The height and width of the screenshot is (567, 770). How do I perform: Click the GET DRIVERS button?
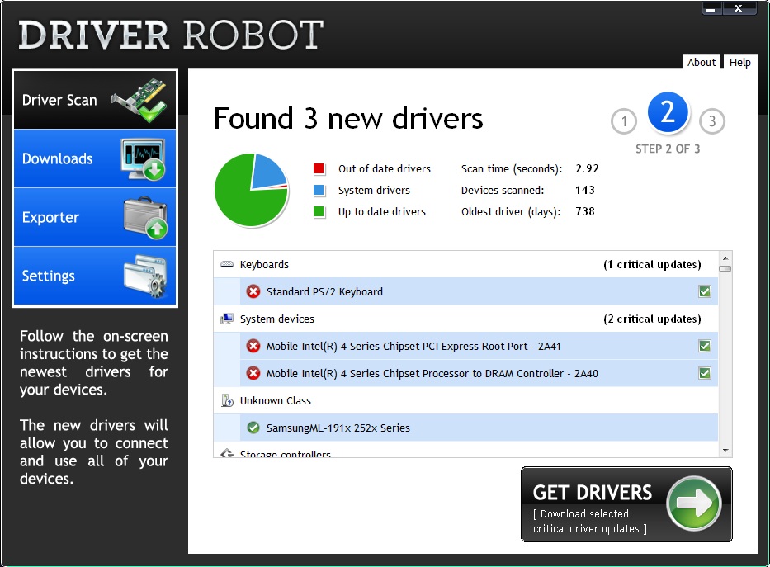pos(626,504)
